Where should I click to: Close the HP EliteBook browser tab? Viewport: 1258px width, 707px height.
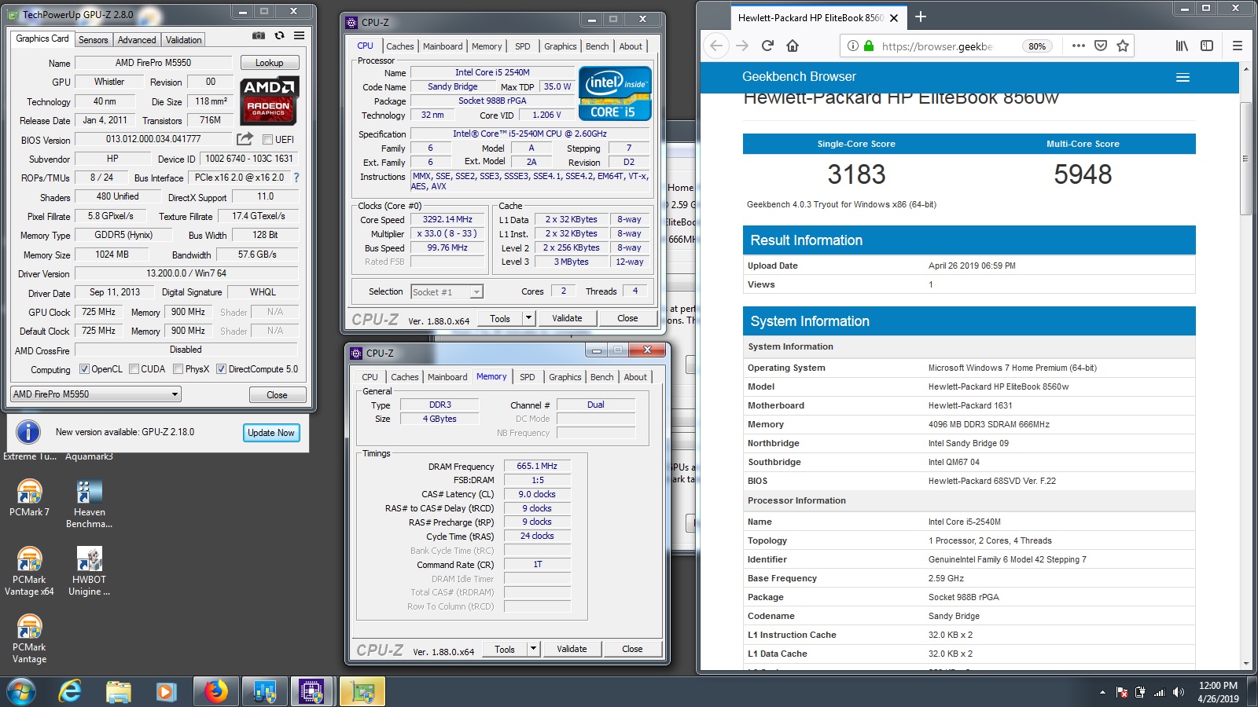894,17
